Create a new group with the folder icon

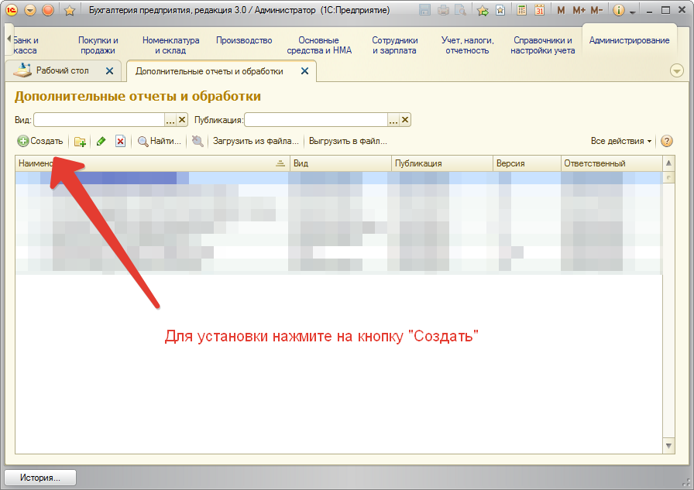(x=80, y=142)
